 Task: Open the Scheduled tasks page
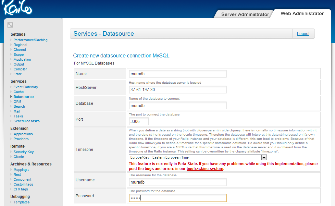point(27,121)
